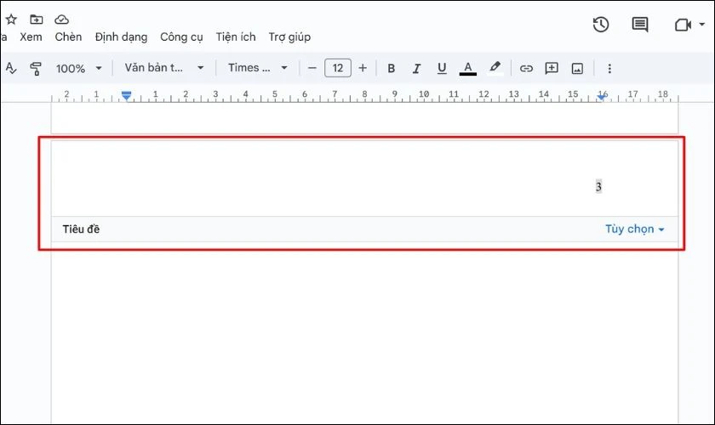Select the paint format roller tool
This screenshot has height=425, width=715.
tap(36, 69)
